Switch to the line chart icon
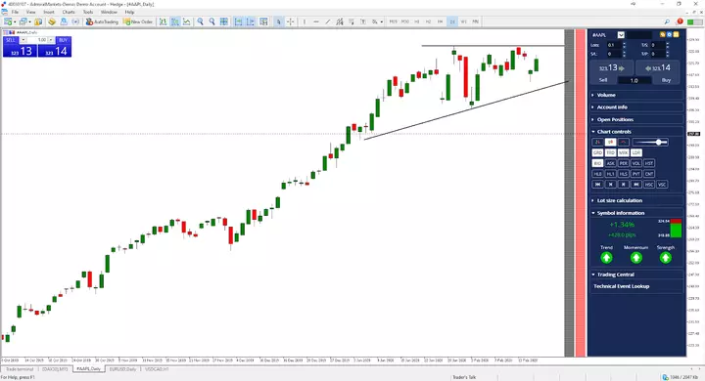705x381 pixels. click(x=187, y=21)
